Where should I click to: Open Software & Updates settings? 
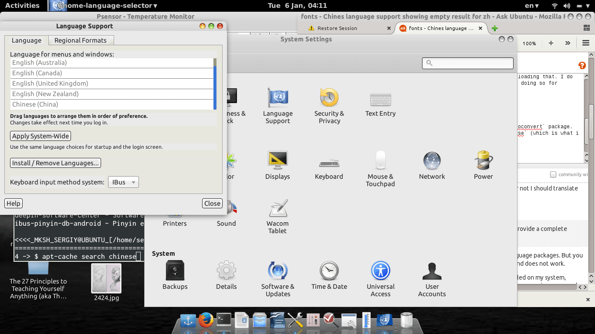pos(277,279)
